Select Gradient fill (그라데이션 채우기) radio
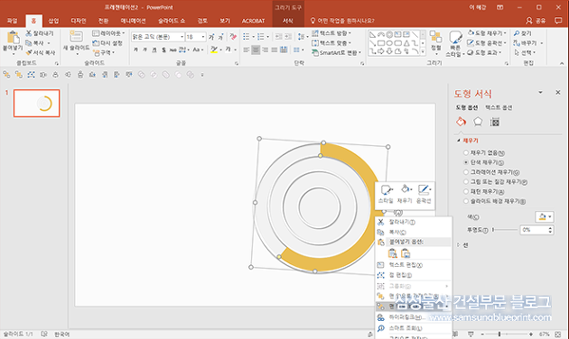This screenshot has height=339, width=569. tap(466, 172)
